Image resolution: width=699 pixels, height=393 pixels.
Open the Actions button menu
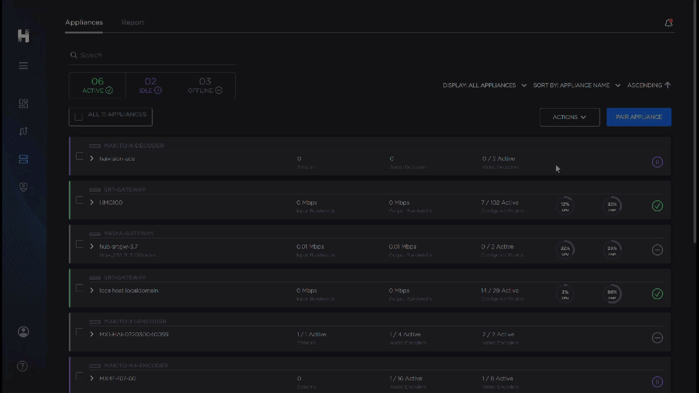tap(569, 117)
